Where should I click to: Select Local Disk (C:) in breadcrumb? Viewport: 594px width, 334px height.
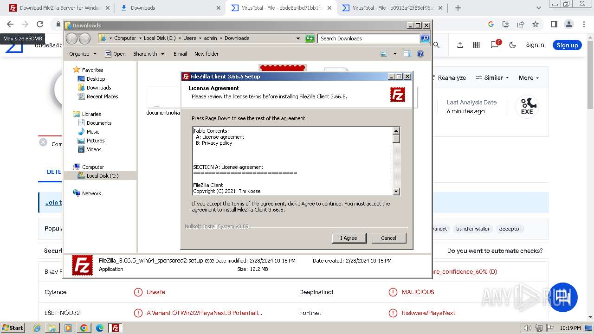(x=160, y=38)
